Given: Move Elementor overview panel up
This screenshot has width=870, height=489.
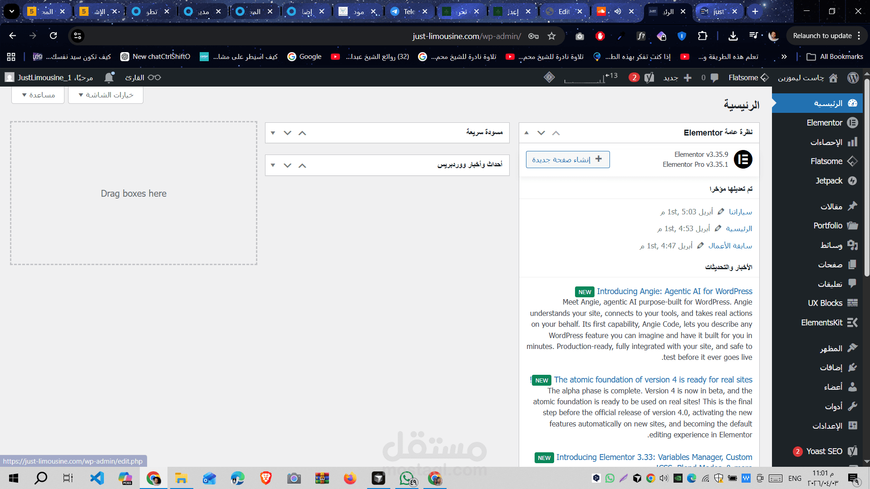Looking at the screenshot, I should pyautogui.click(x=556, y=133).
